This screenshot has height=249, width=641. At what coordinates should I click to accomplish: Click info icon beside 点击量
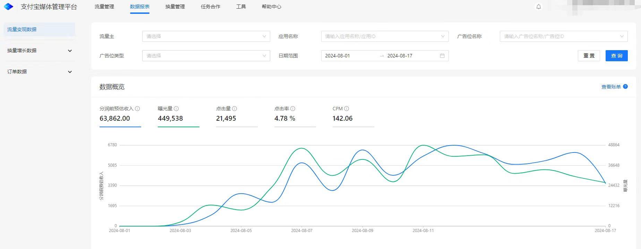234,109
